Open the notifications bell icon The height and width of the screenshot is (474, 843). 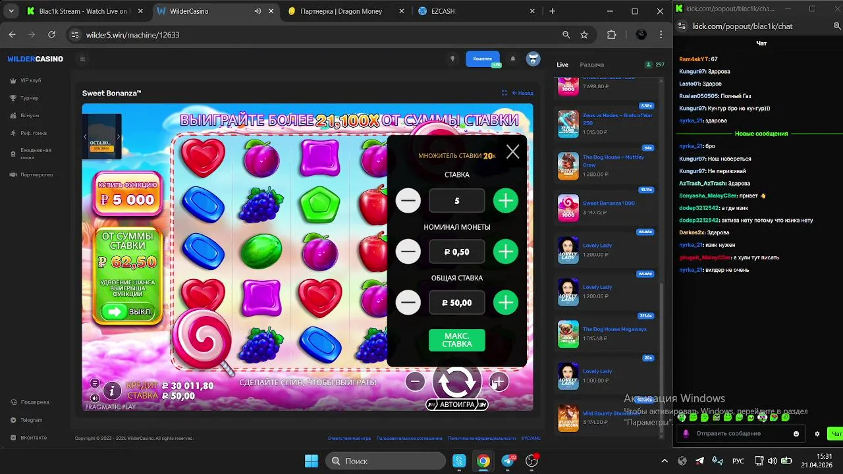pyautogui.click(x=513, y=59)
